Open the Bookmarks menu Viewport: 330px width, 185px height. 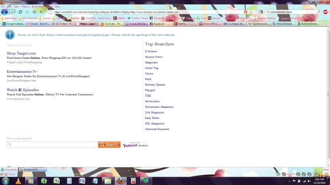pyautogui.click(x=38, y=7)
